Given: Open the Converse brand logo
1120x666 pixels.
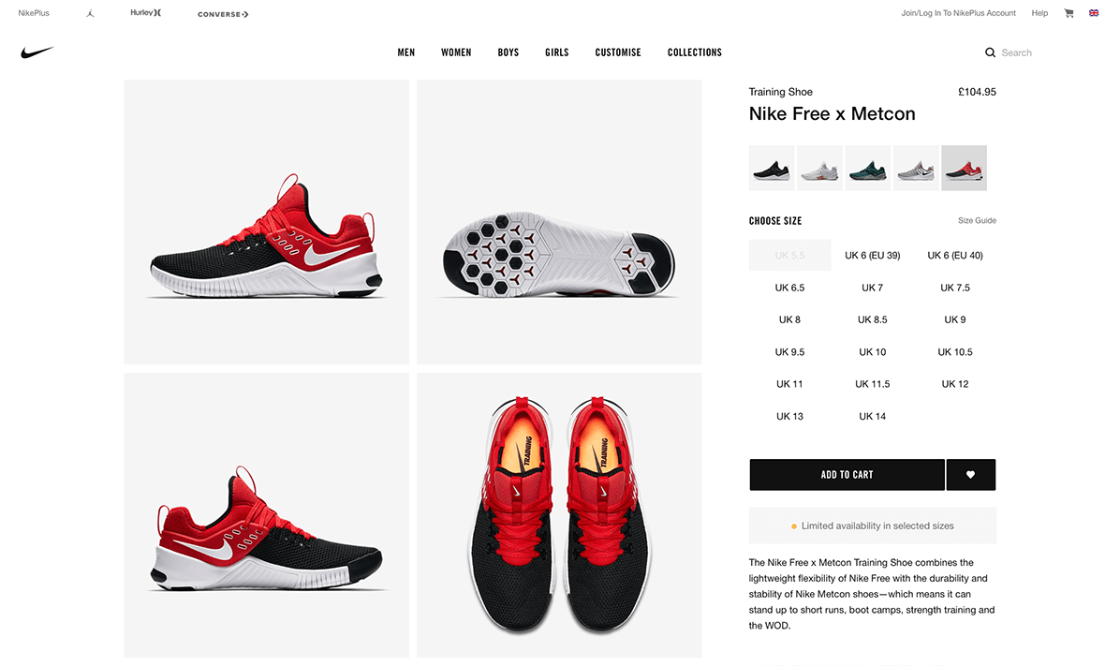Looking at the screenshot, I should coord(223,14).
